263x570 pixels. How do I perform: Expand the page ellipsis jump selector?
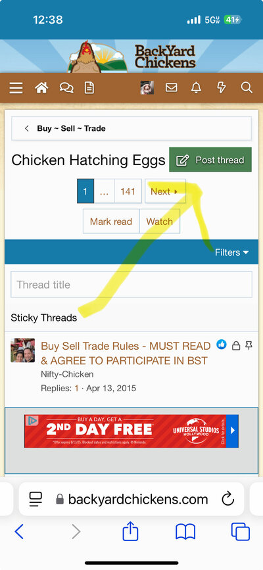104,191
